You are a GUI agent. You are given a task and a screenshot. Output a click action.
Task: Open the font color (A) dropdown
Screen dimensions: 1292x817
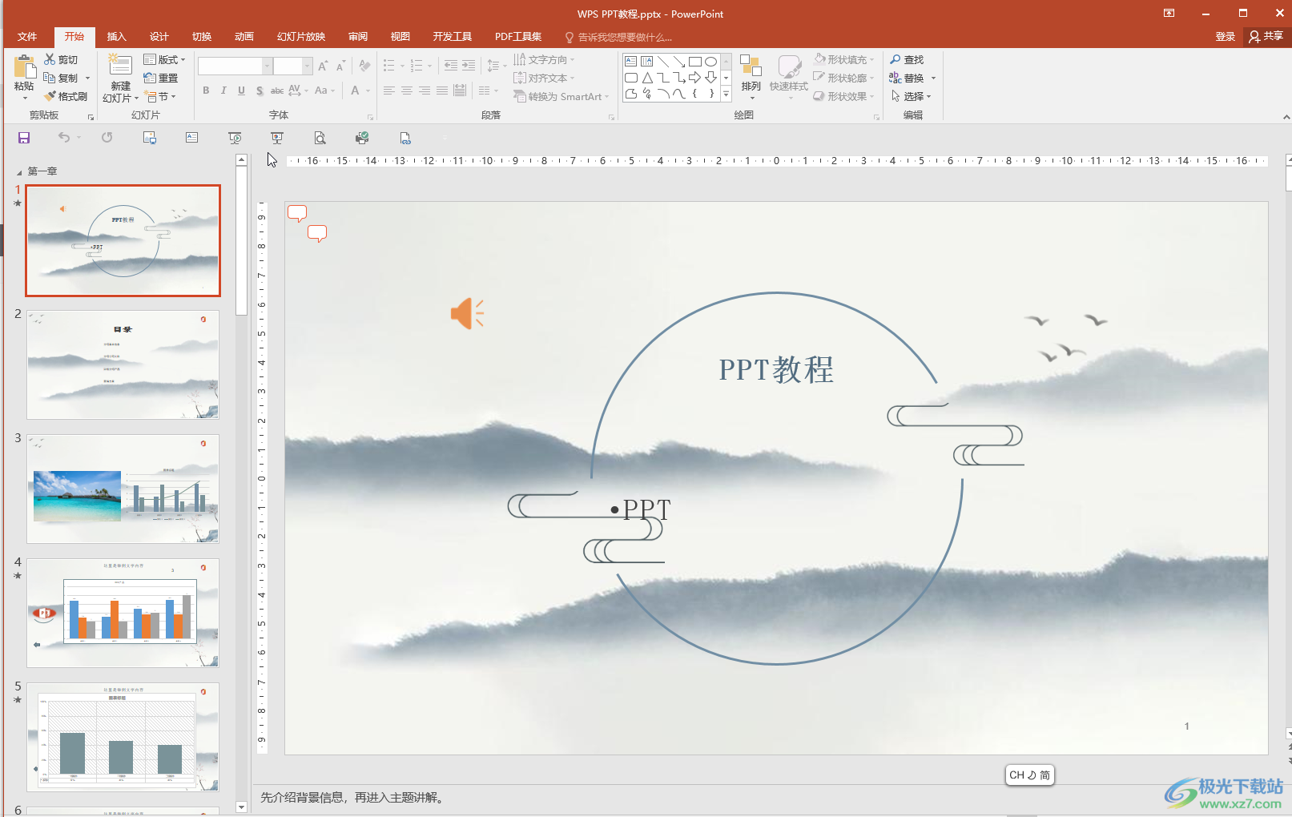pos(368,91)
